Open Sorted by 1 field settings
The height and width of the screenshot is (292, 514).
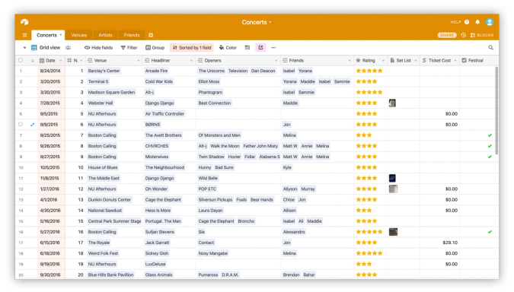tap(192, 47)
